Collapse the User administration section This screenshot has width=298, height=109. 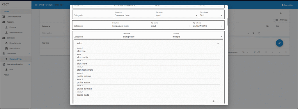pyautogui.click(x=29, y=64)
